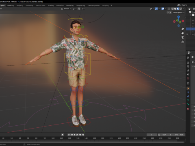Play the animation forward

[x=77, y=135]
